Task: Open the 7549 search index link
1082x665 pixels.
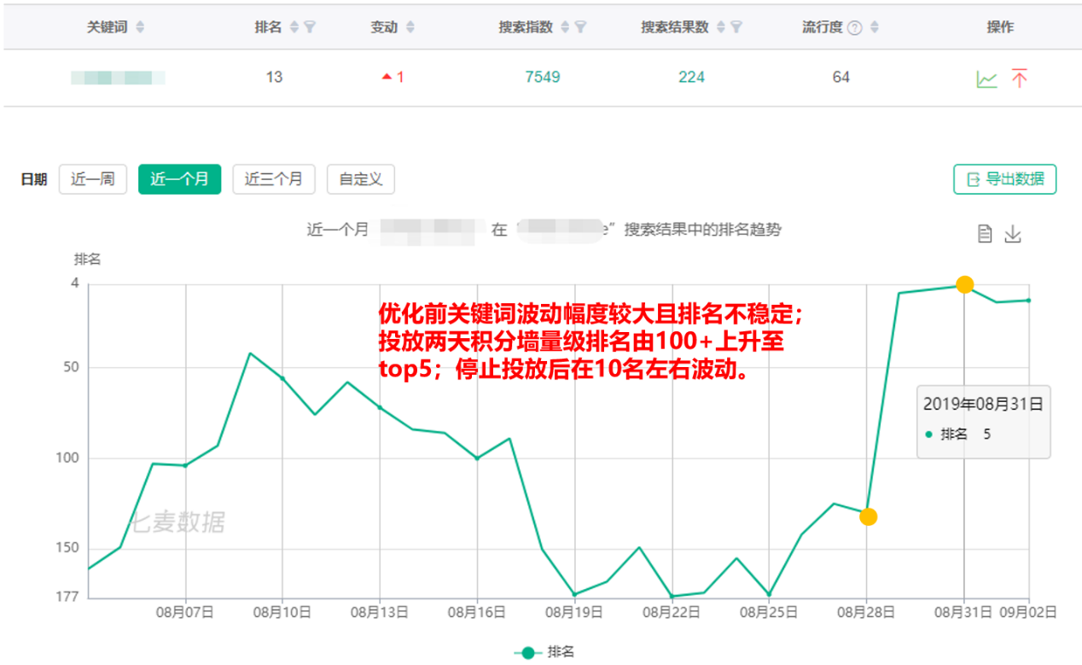Action: click(x=542, y=78)
